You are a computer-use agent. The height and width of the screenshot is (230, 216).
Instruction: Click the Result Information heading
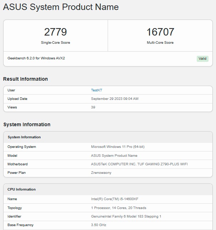tap(25, 79)
